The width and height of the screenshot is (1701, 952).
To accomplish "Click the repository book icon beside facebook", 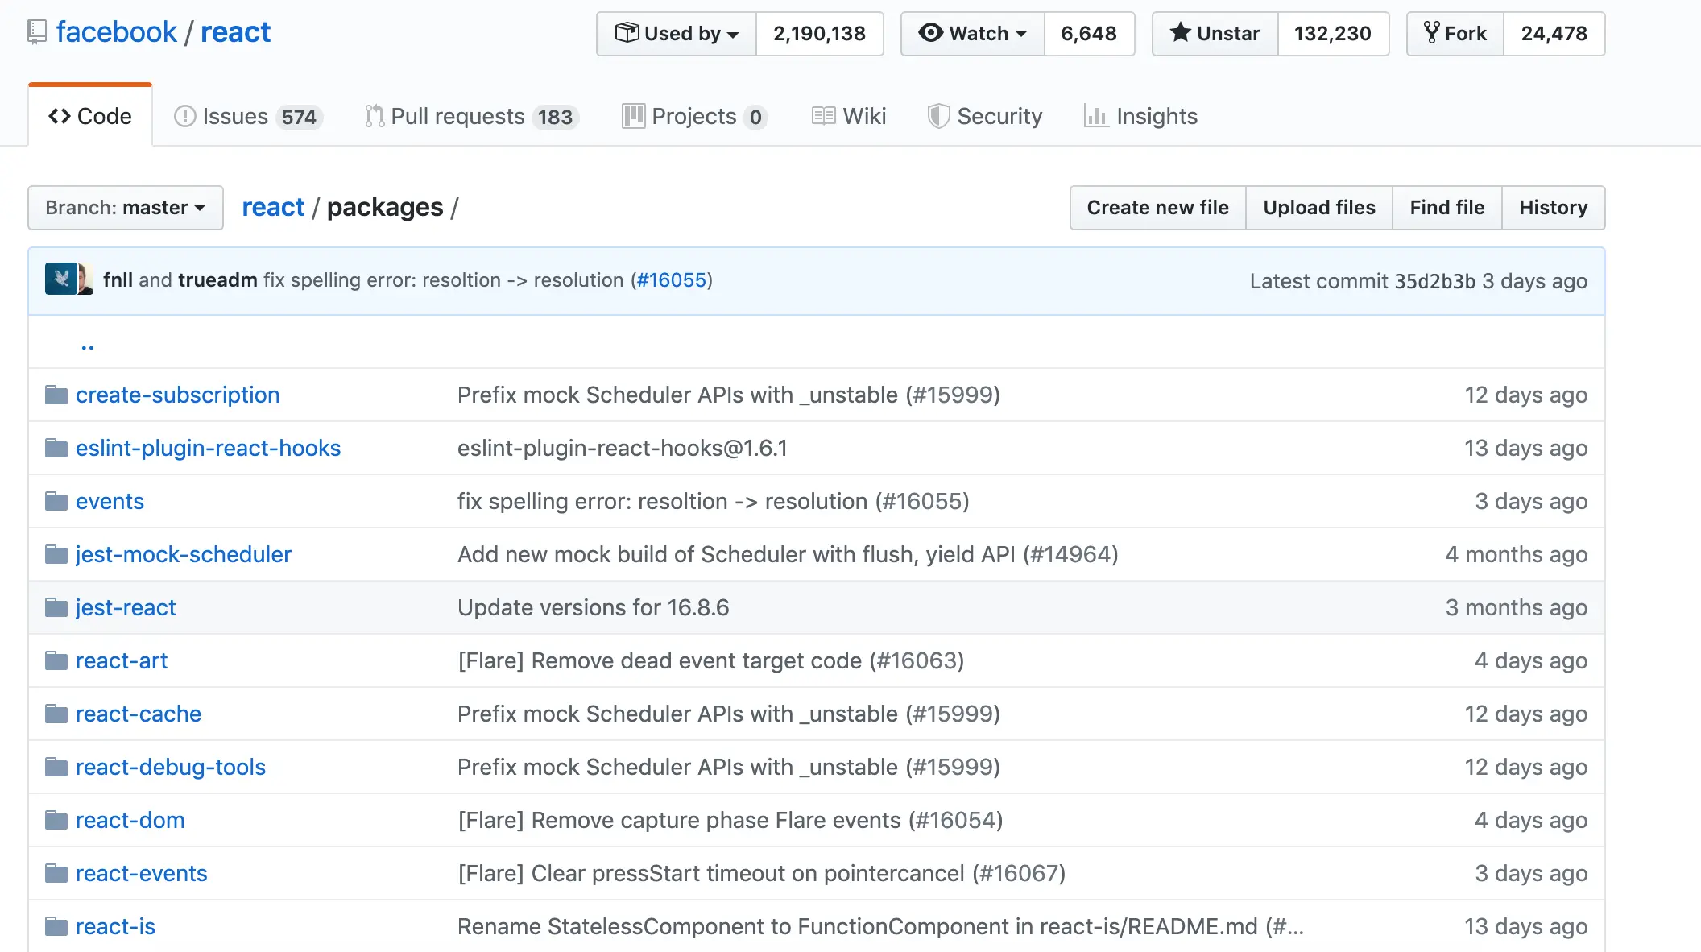I will [37, 32].
